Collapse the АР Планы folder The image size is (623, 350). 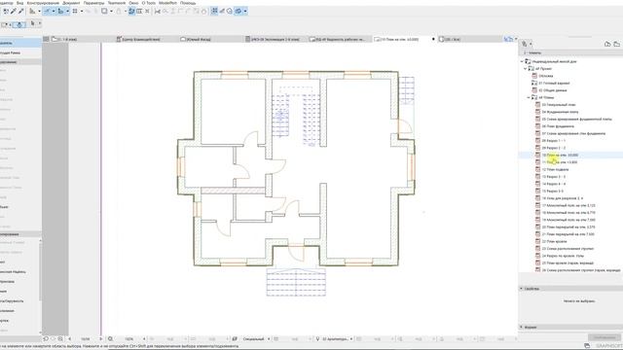(529, 97)
